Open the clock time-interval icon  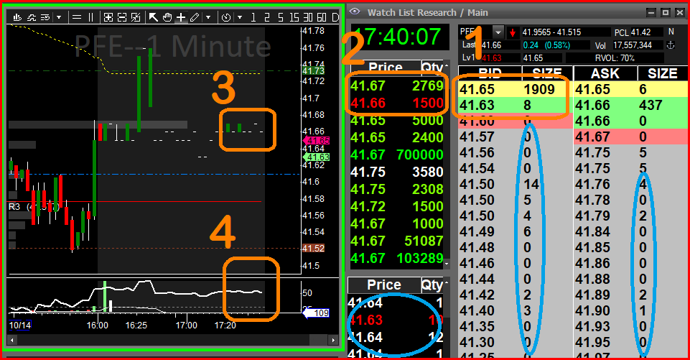226,17
